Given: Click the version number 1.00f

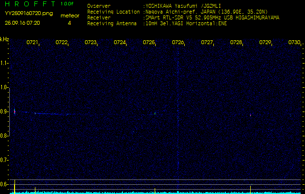Looking at the screenshot, I should pyautogui.click(x=67, y=4).
